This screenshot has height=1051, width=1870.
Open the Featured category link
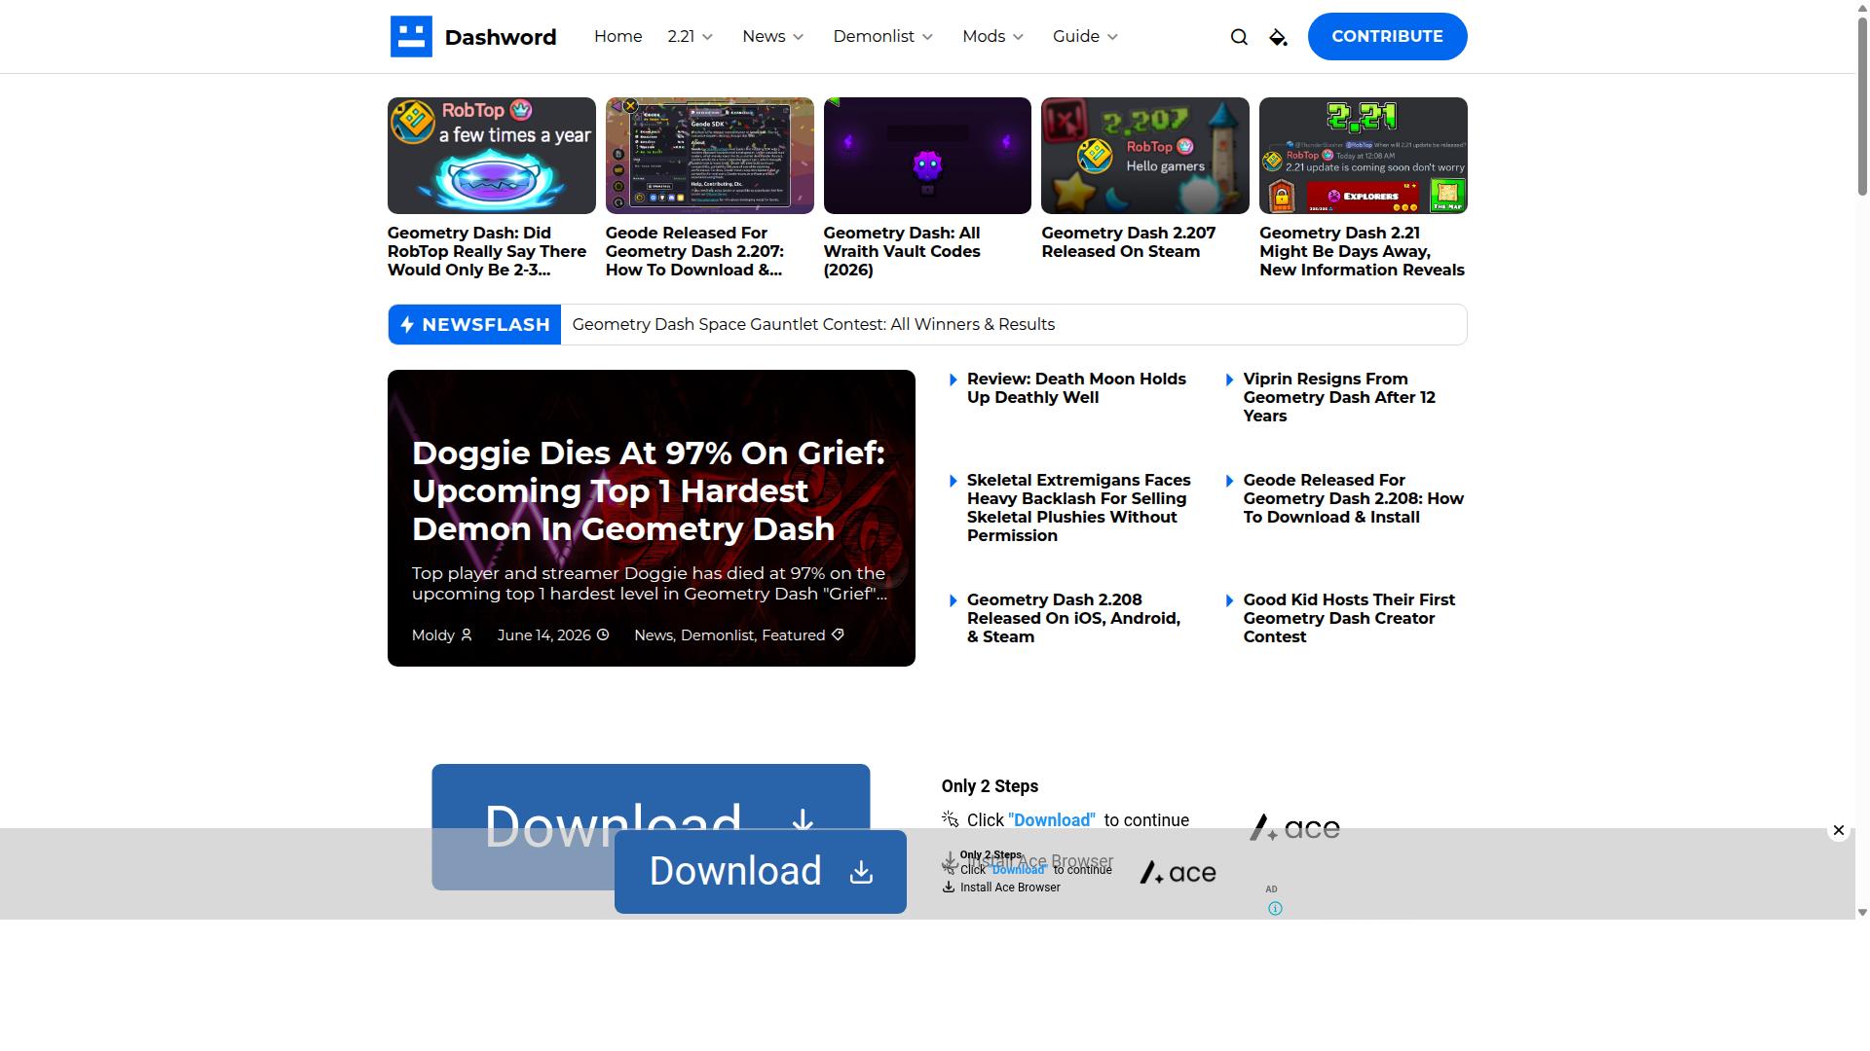794,635
